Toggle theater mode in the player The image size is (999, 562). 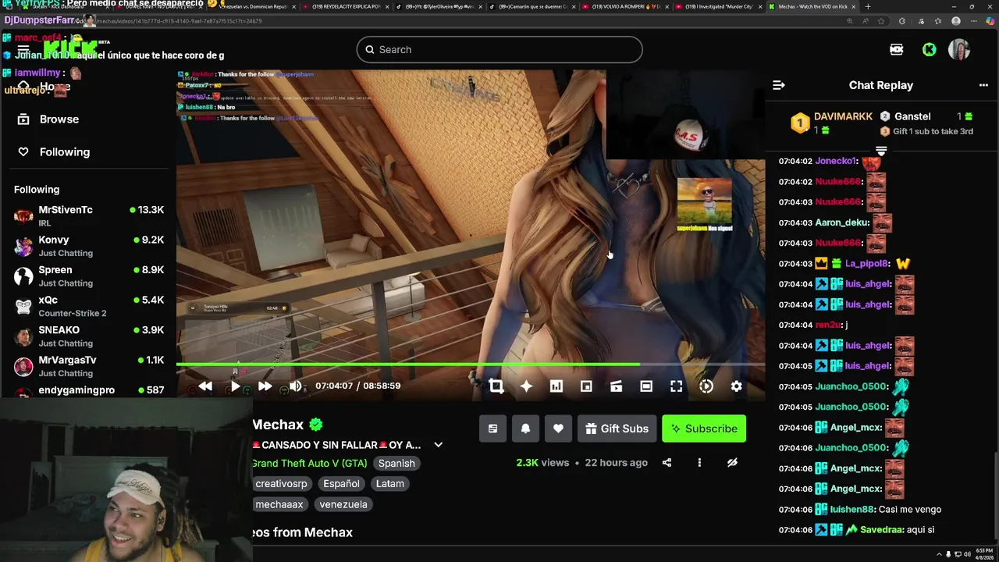click(x=646, y=386)
